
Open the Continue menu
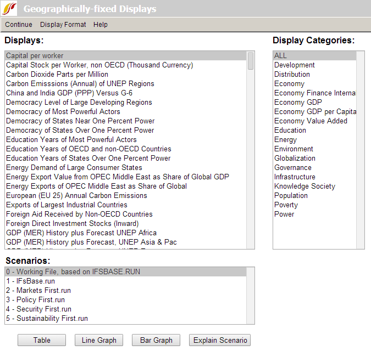pos(19,25)
